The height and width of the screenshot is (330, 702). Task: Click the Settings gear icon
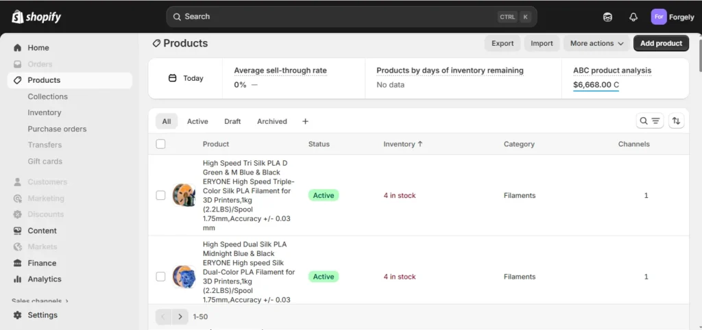[x=17, y=315]
